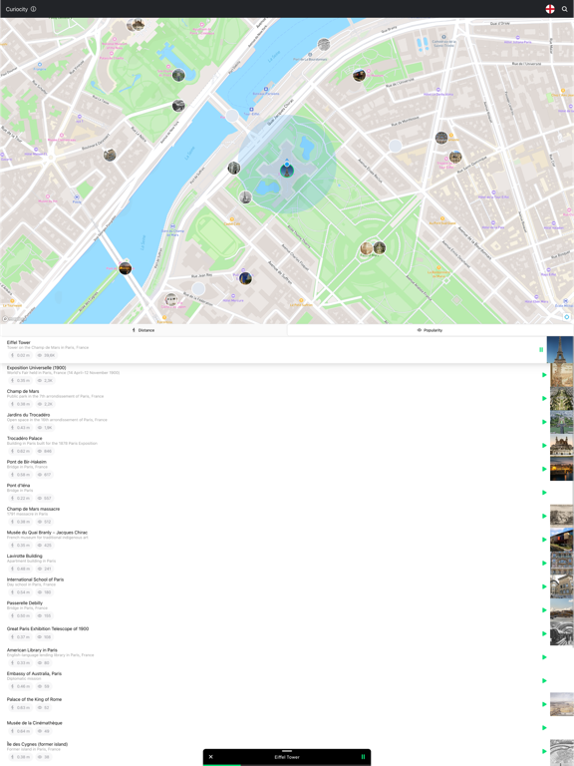Open the Embassy of Australia, Paris title

pyautogui.click(x=34, y=673)
